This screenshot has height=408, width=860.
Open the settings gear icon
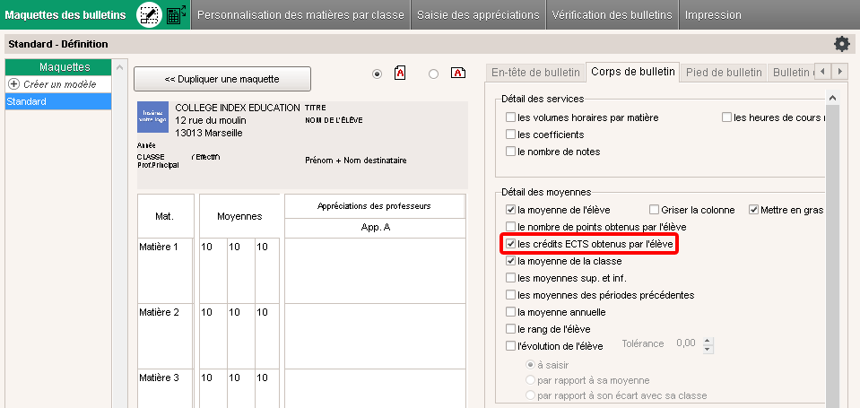[x=842, y=44]
